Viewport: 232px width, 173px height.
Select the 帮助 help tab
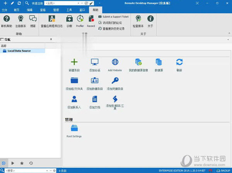96,10
